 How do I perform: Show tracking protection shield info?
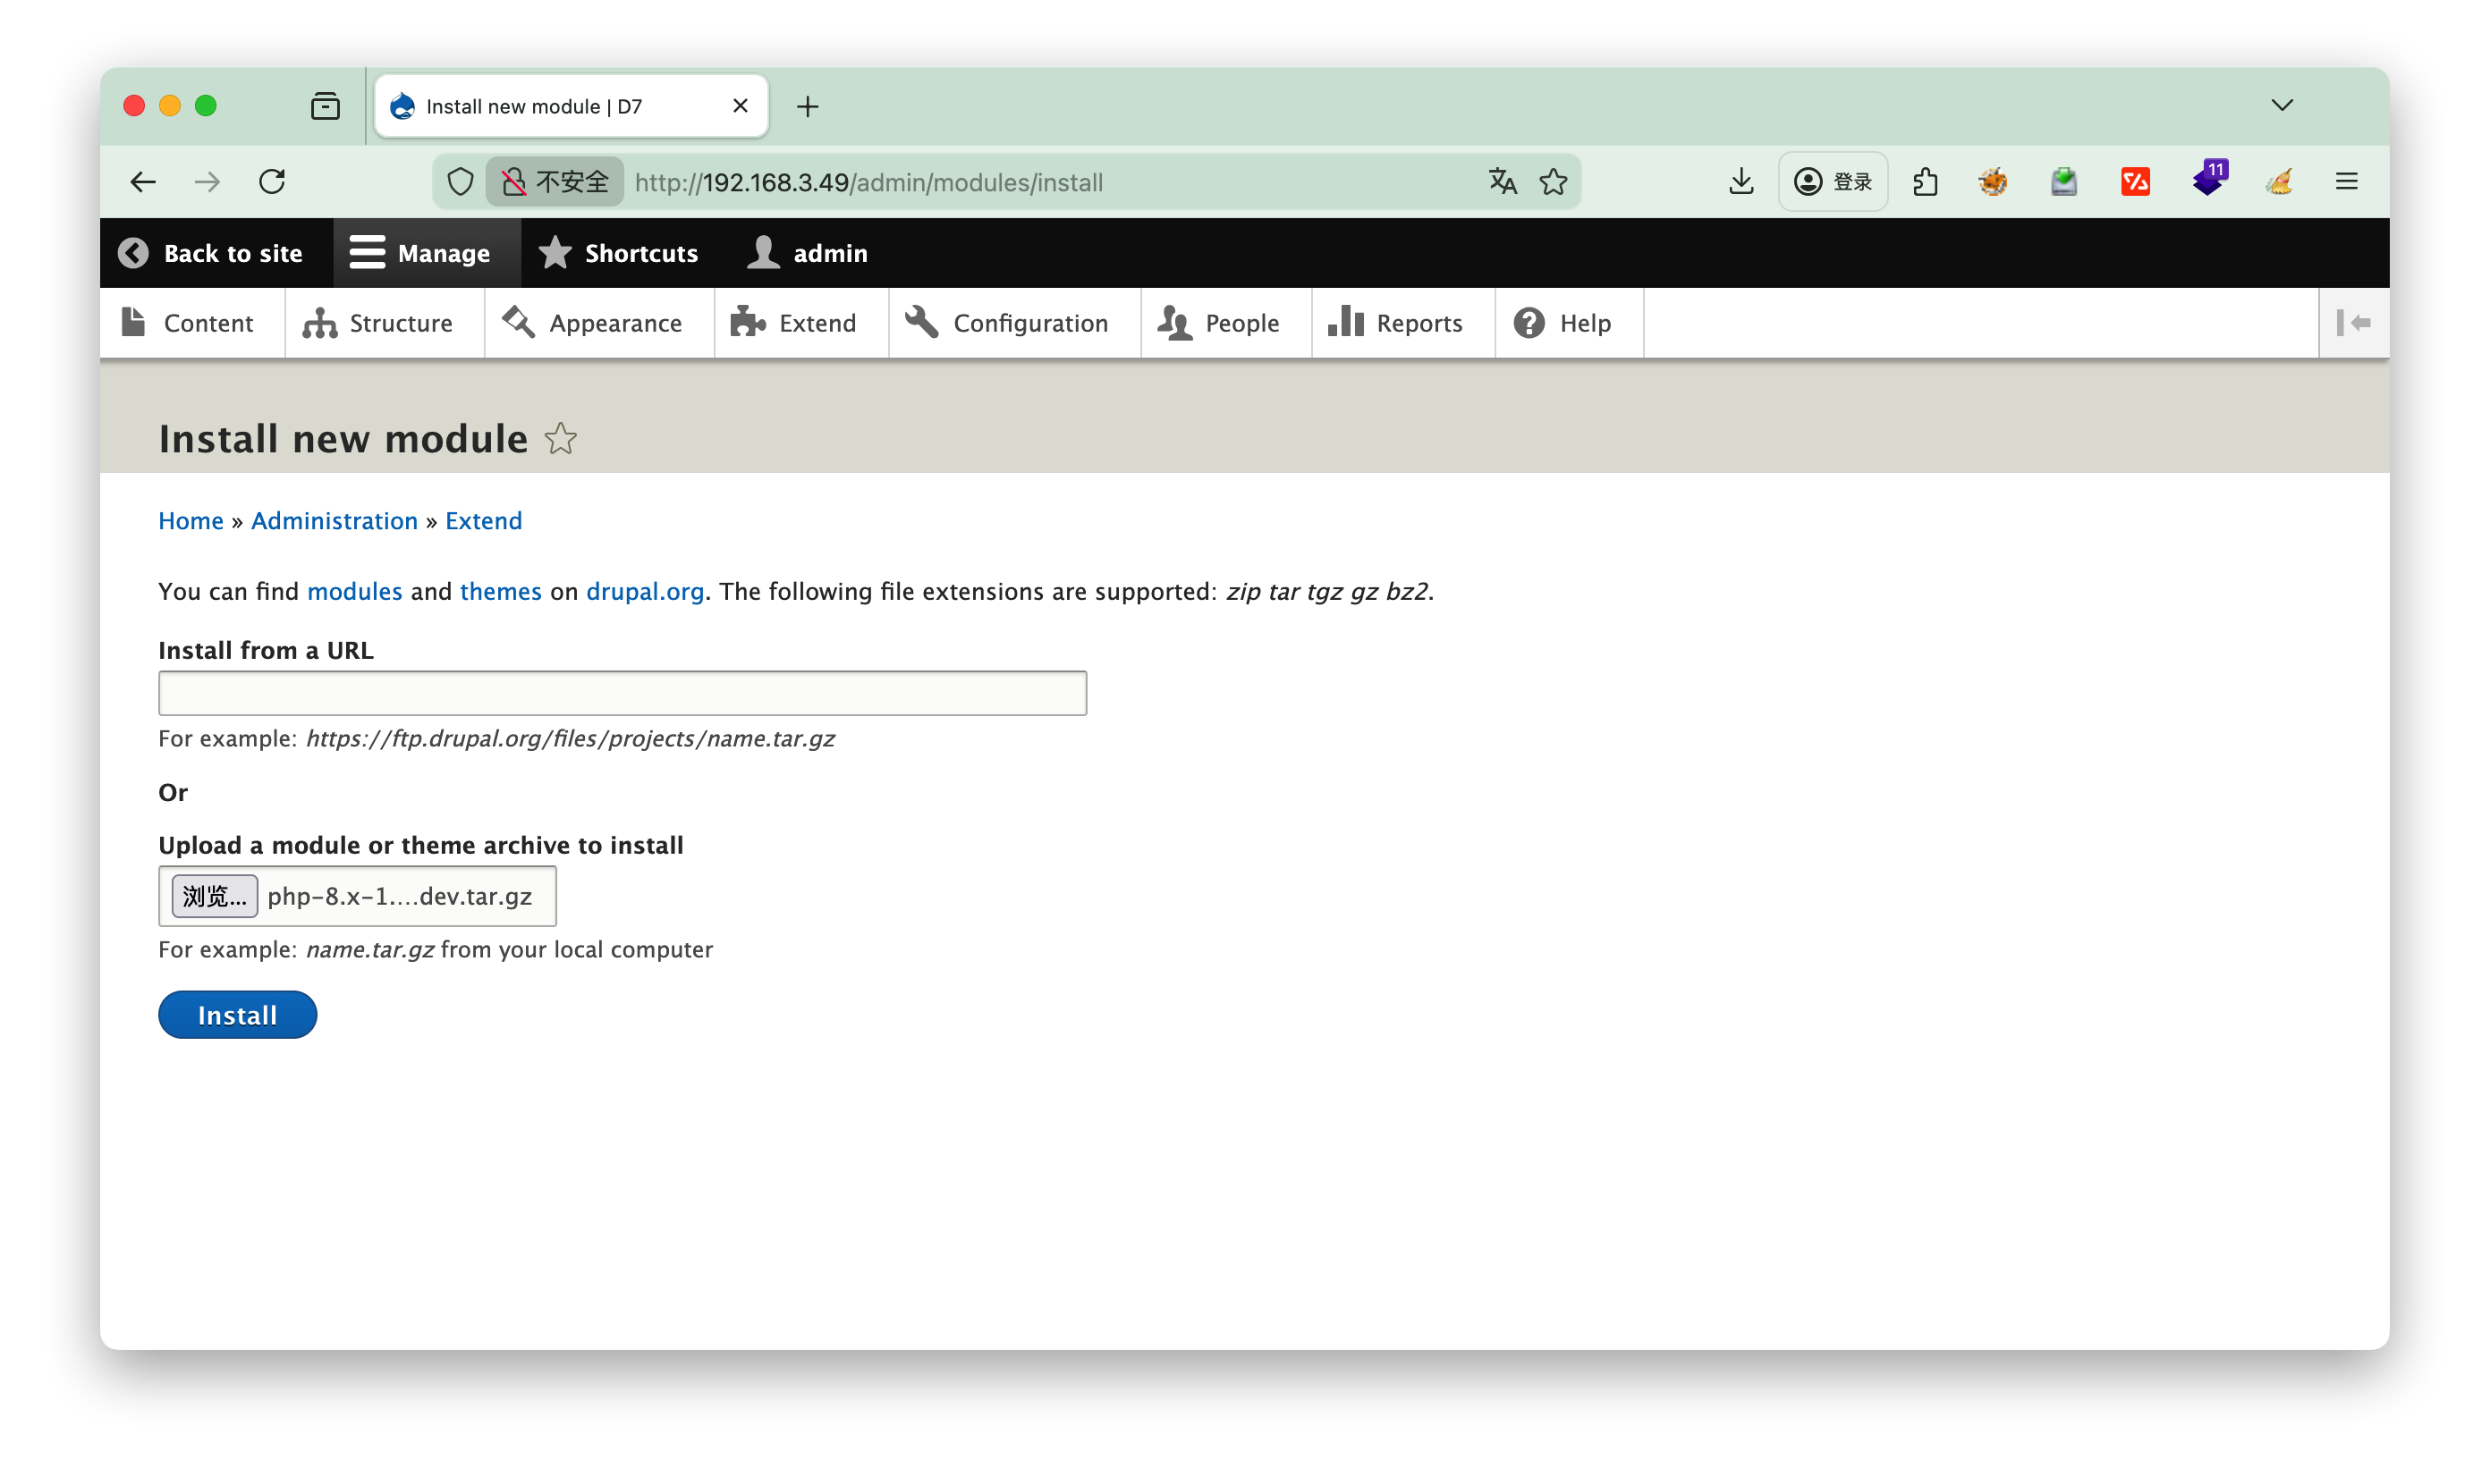461,182
